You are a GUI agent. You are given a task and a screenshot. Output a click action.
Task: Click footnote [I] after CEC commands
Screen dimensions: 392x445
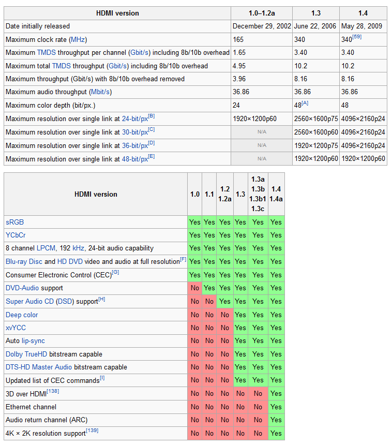(x=102, y=378)
